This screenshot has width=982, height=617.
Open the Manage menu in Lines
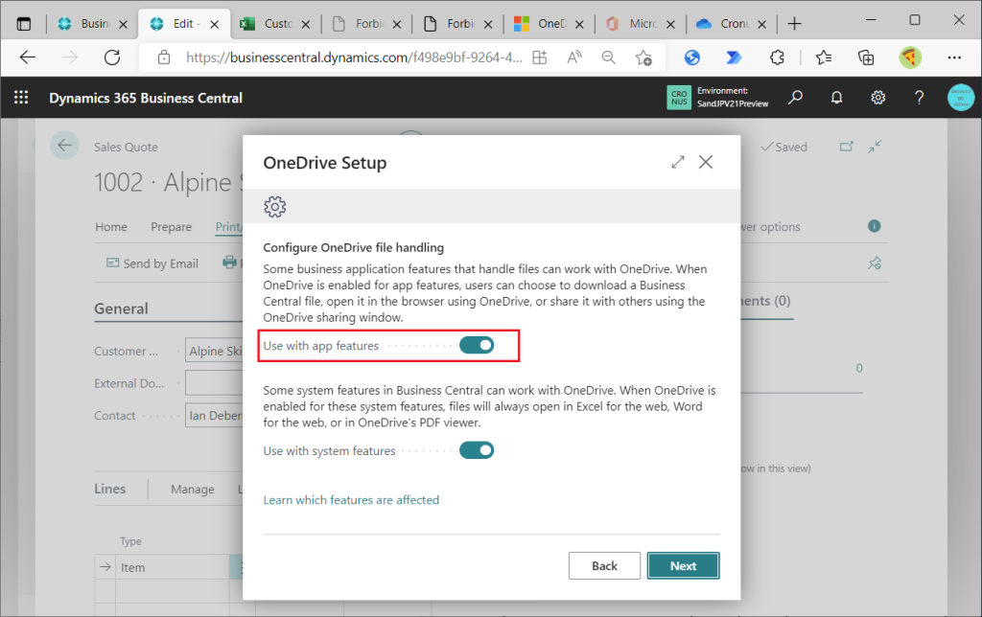(192, 490)
